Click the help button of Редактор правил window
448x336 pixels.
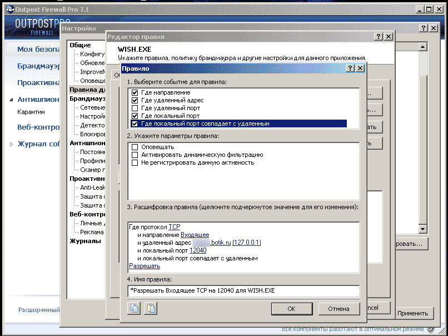click(x=379, y=37)
